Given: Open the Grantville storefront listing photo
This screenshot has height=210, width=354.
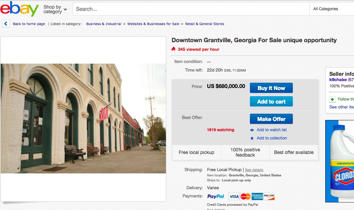Looking at the screenshot, I should pyautogui.click(x=83, y=118).
